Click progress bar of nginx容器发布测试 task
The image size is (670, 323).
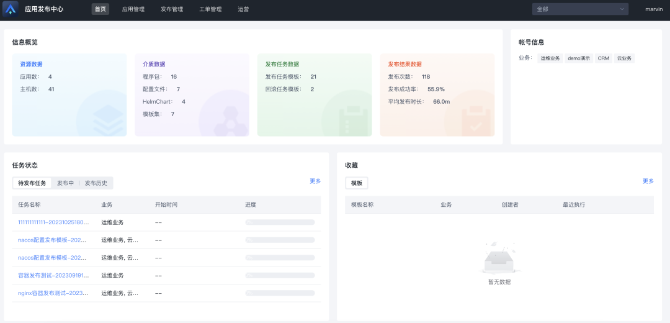click(x=280, y=293)
